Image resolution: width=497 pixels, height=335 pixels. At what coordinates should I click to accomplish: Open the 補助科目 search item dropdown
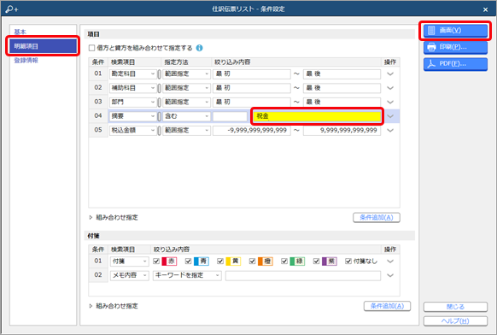pos(133,88)
